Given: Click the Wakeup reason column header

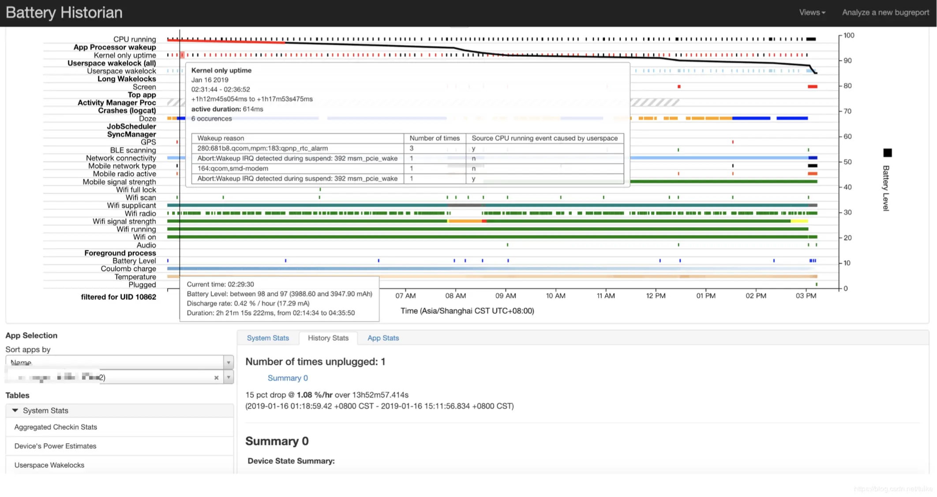Looking at the screenshot, I should 298,138.
